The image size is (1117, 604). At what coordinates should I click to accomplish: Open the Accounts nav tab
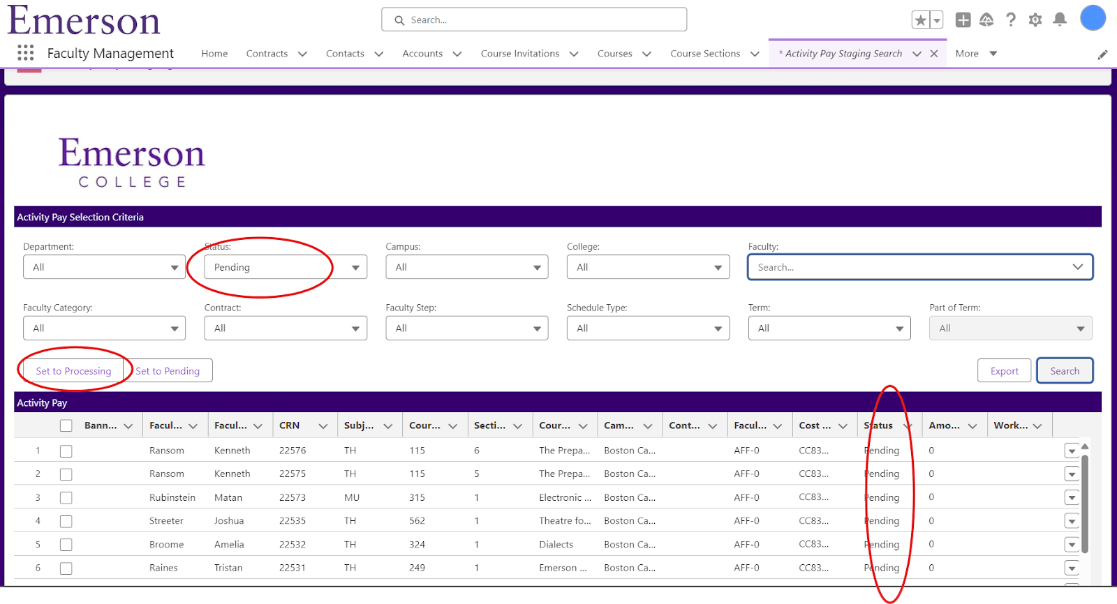(x=422, y=54)
